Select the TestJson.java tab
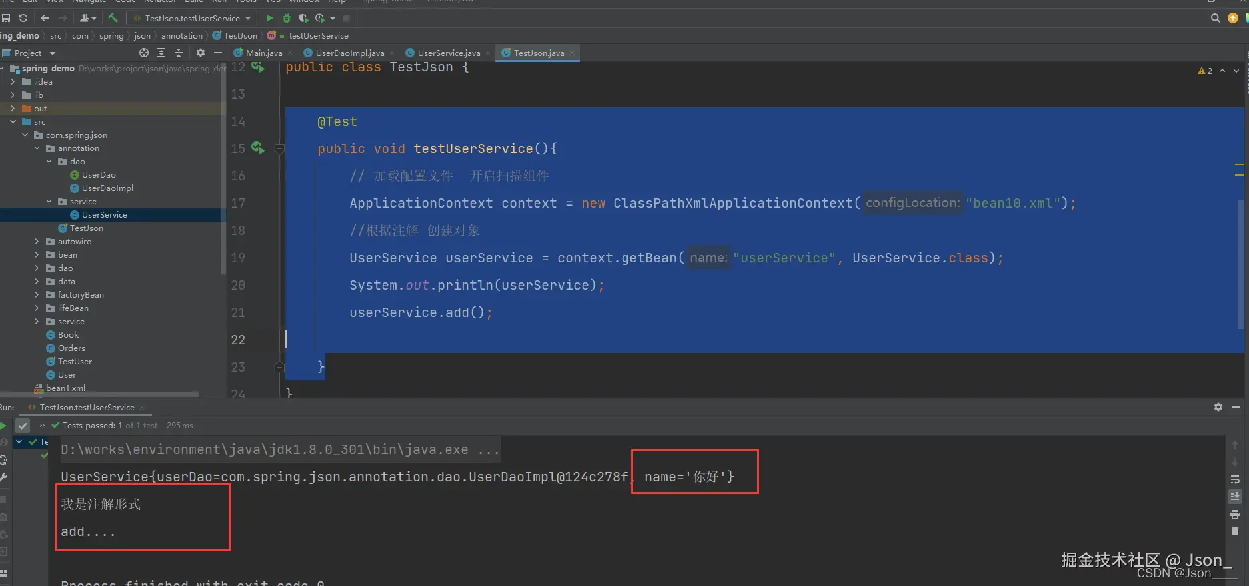Screen dimensions: 1249x586 coord(539,53)
